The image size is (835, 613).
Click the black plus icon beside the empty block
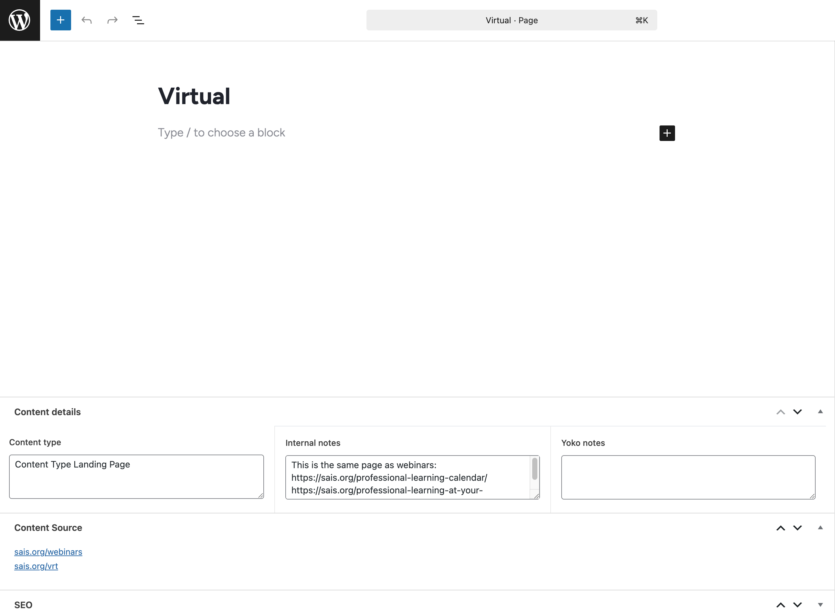point(667,133)
